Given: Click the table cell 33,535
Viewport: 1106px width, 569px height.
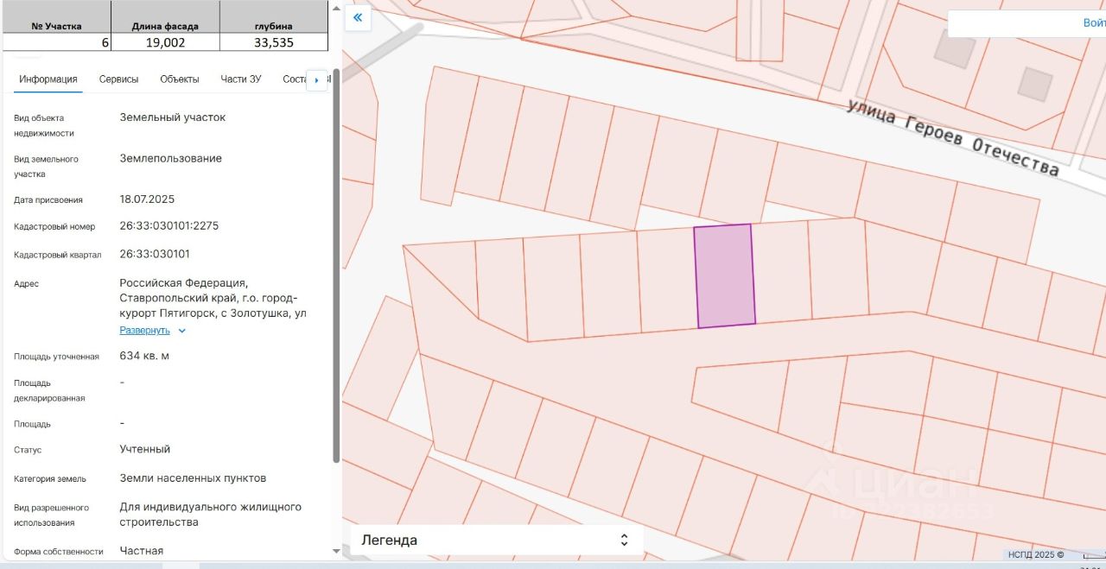Looking at the screenshot, I should click(274, 42).
